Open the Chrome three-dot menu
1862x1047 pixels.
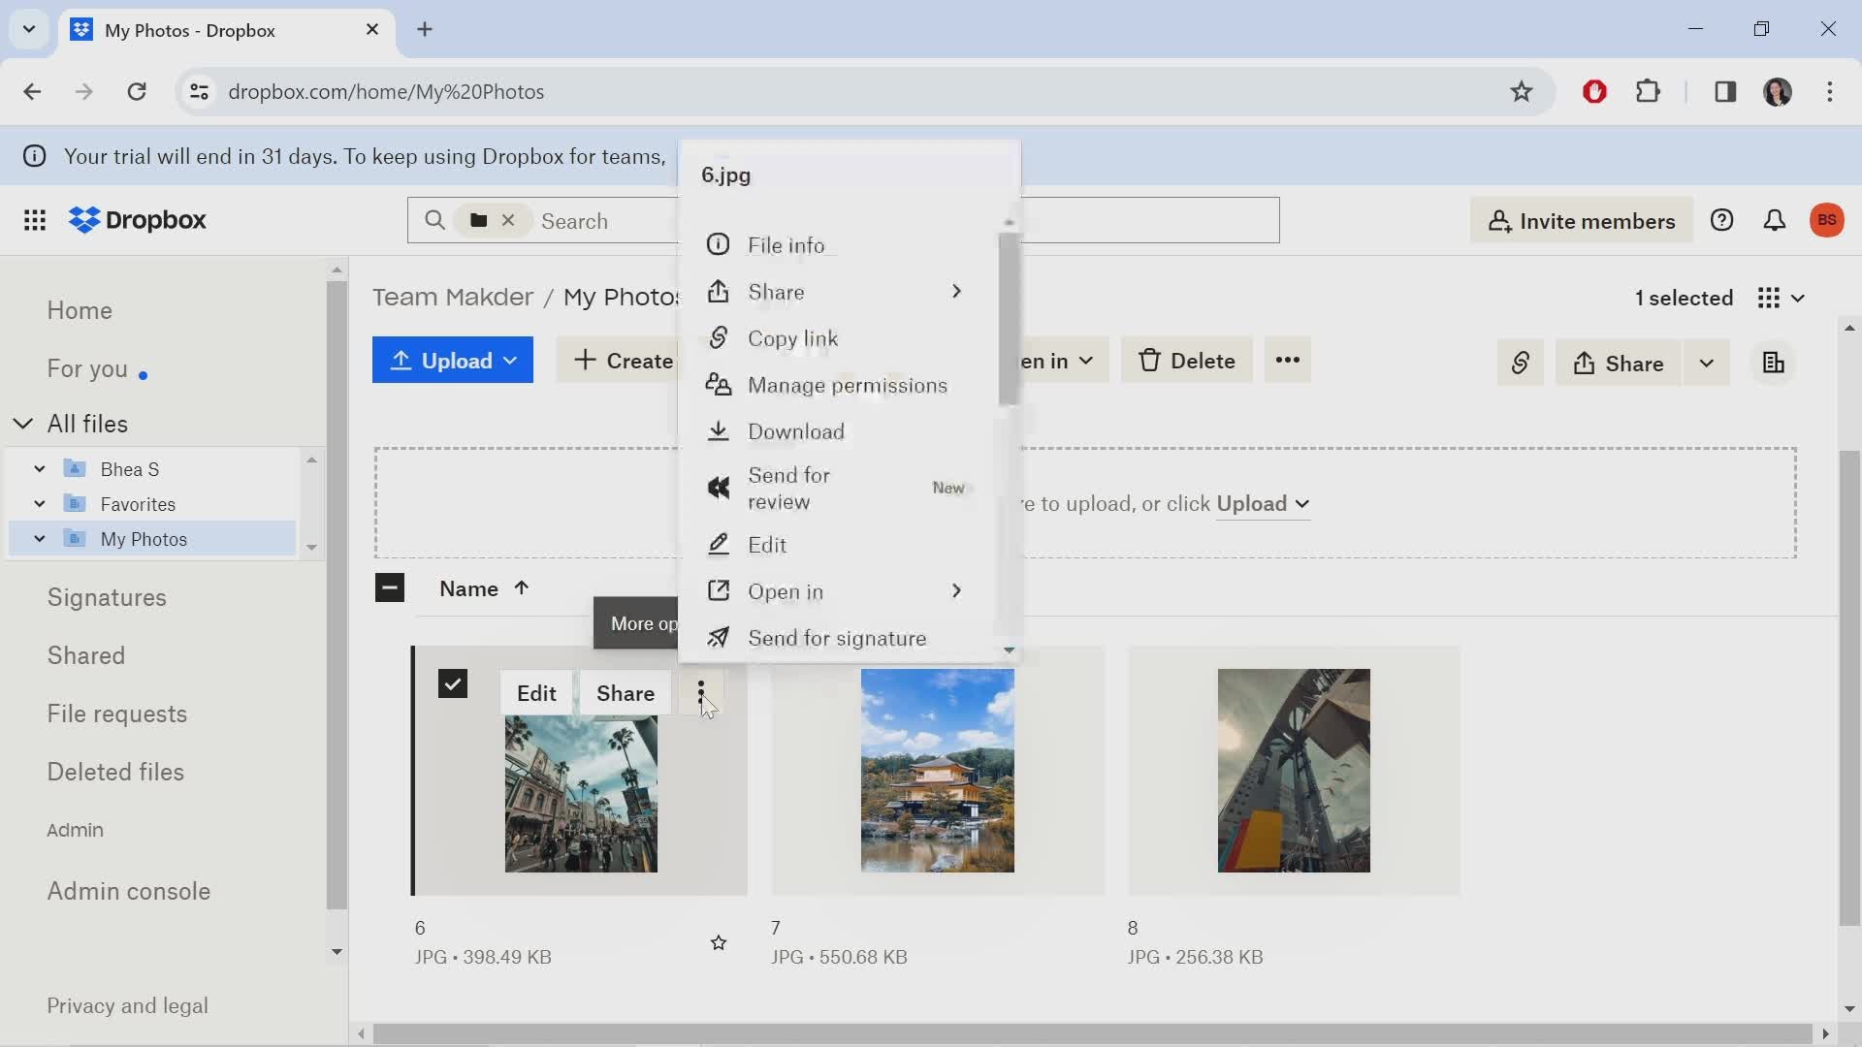(1830, 92)
